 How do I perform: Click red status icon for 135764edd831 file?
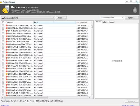coord(7,52)
